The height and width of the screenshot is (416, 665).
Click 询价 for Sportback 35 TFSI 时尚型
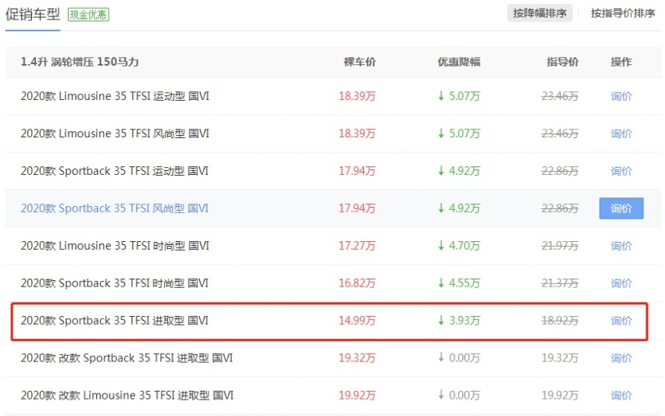[621, 283]
